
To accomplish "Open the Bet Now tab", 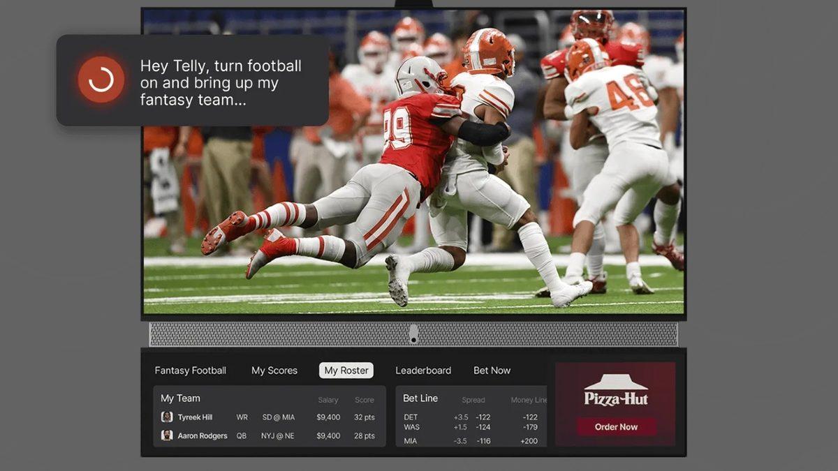I will click(x=492, y=371).
